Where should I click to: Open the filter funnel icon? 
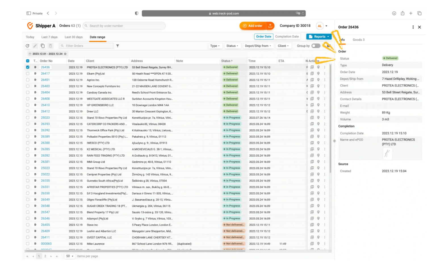(118, 46)
